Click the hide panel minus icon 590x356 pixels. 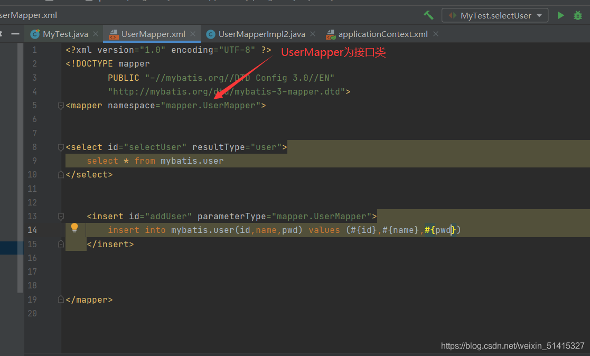15,34
